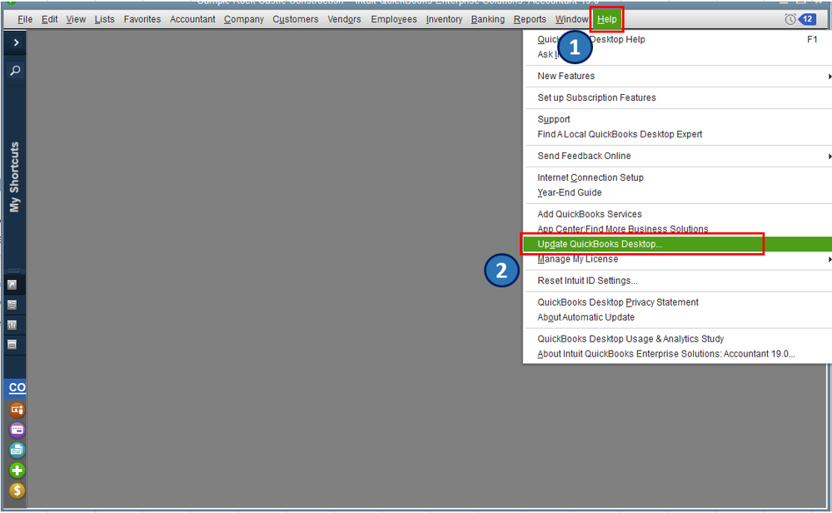This screenshot has height=513, width=832.
Task: Open the Reports menu
Action: coord(530,19)
